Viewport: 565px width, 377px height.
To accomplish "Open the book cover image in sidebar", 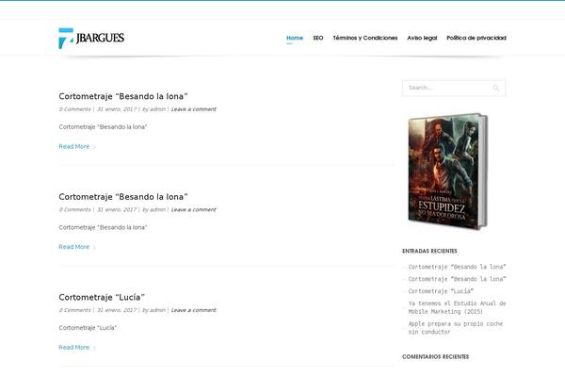I will 447,172.
